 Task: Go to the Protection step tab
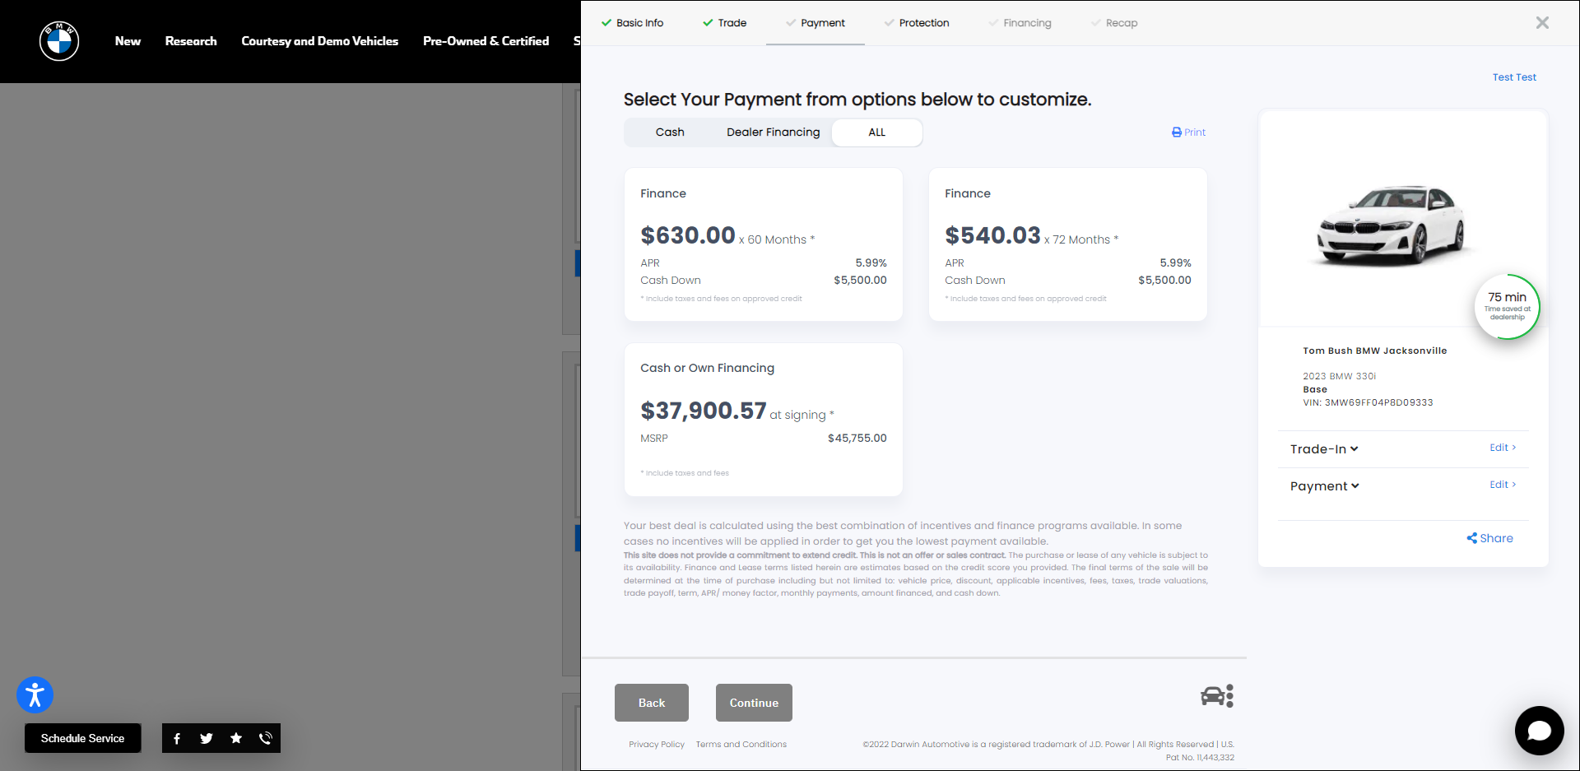[923, 23]
